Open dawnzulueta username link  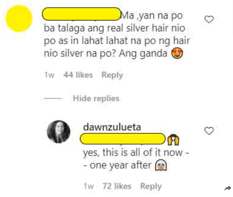112,127
